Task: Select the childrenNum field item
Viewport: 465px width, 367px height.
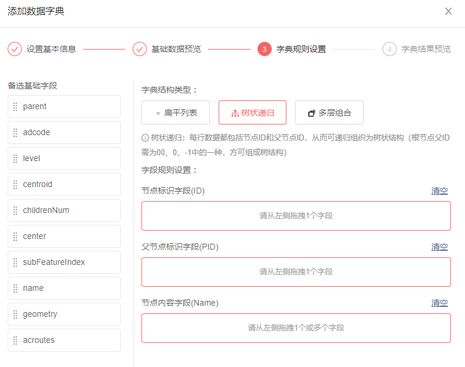Action: click(x=64, y=211)
